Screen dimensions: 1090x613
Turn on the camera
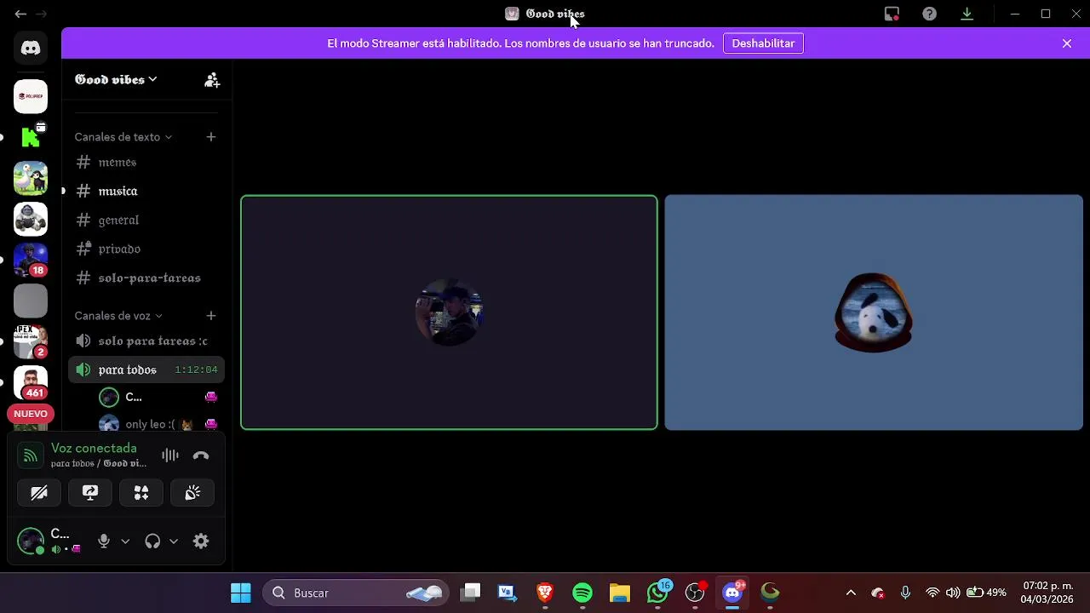(x=39, y=493)
